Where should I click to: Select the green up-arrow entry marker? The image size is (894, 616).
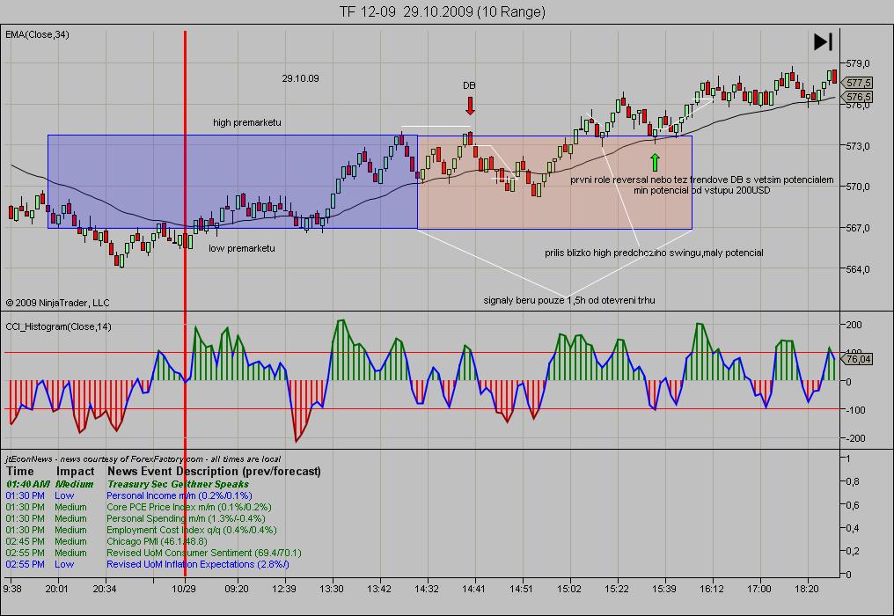click(655, 162)
